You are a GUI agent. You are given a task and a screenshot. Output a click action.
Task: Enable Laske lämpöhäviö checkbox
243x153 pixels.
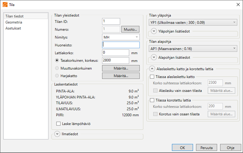(58, 123)
